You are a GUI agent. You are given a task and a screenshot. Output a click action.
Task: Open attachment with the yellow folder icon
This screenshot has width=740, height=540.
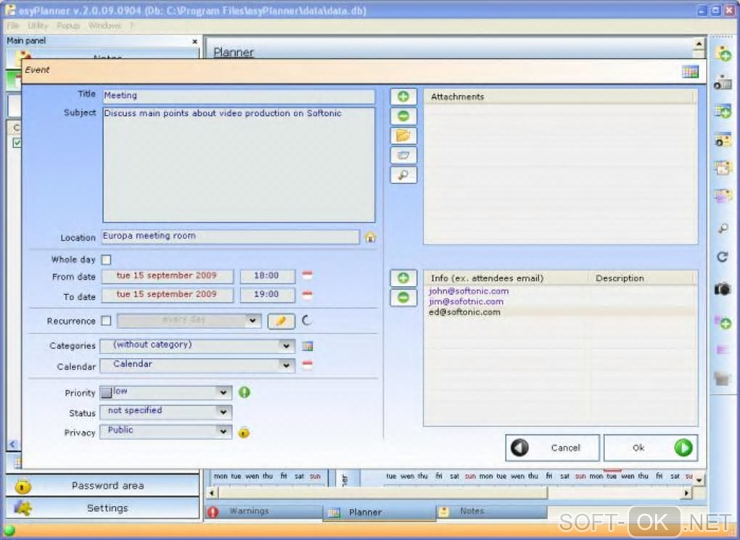(x=403, y=136)
